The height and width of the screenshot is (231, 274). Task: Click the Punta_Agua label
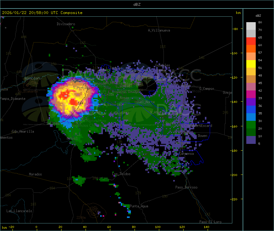[139, 206]
